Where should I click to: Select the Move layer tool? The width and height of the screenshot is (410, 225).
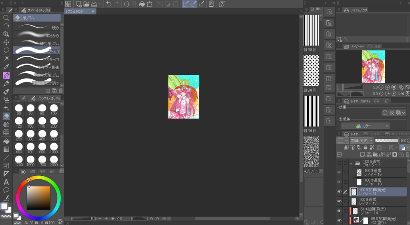point(6,42)
